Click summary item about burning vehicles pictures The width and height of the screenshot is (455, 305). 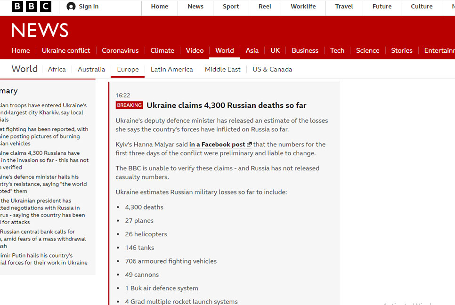(x=44, y=136)
